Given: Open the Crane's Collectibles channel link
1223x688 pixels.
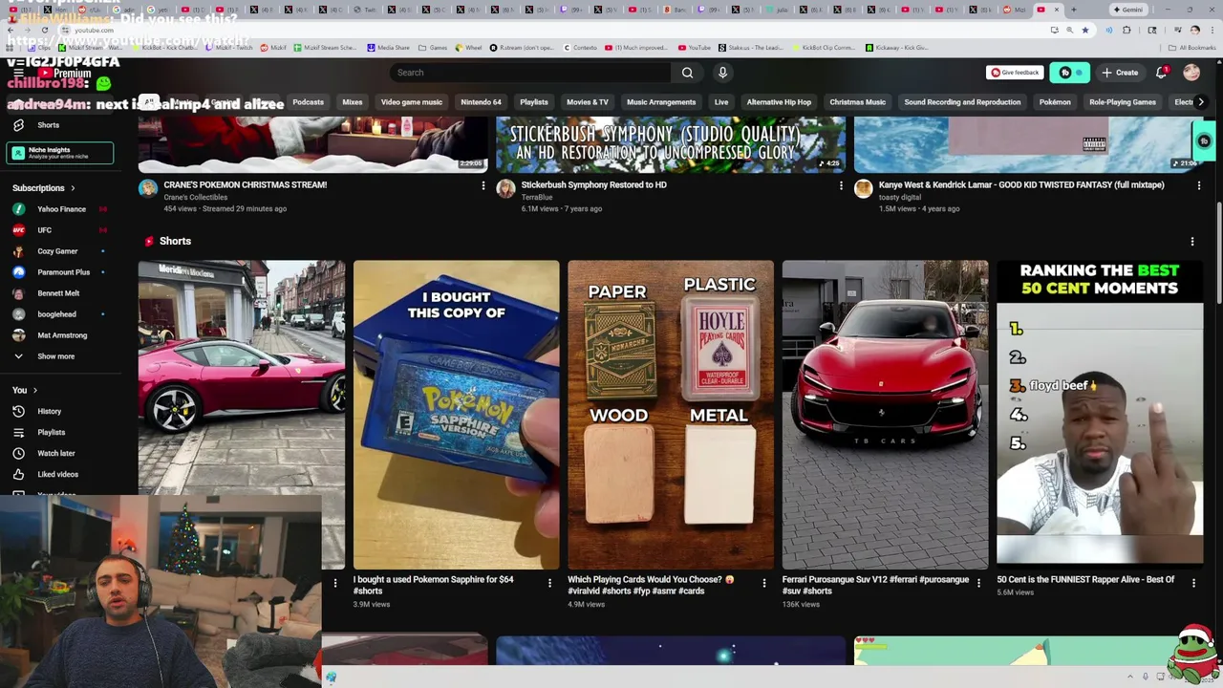Looking at the screenshot, I should 196,197.
